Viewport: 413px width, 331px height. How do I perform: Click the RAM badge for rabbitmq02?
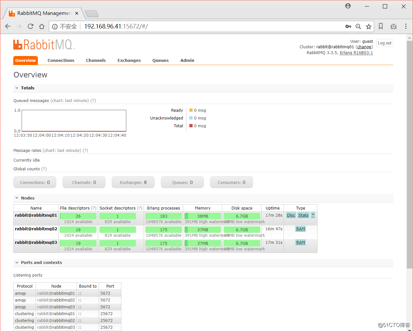click(x=301, y=229)
